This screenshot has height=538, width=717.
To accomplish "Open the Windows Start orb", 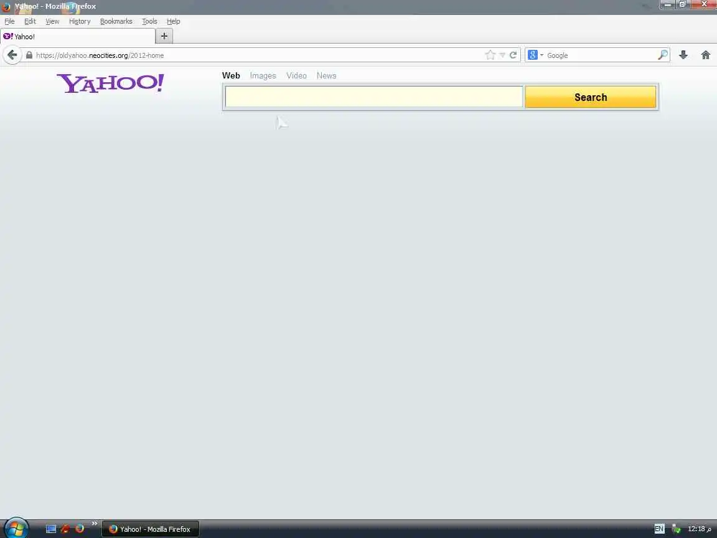I will (x=16, y=529).
